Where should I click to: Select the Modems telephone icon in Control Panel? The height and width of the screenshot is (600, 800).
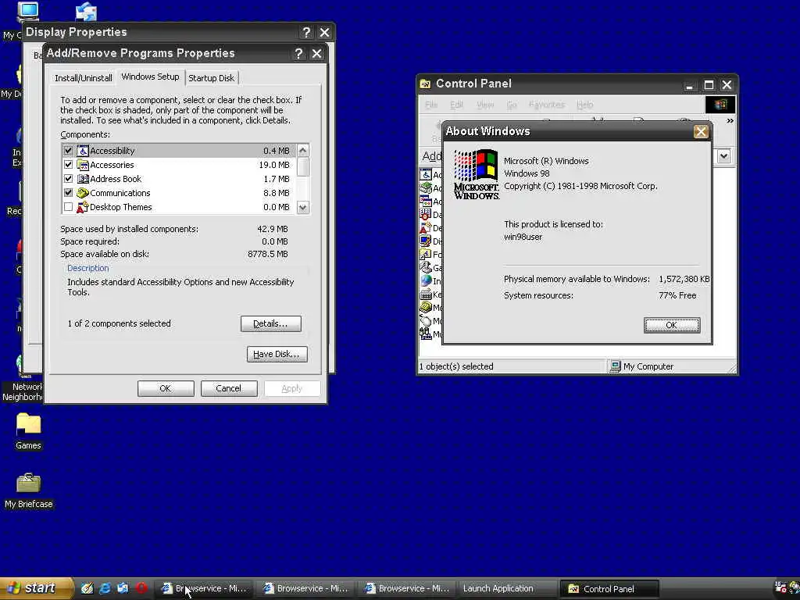click(x=426, y=307)
